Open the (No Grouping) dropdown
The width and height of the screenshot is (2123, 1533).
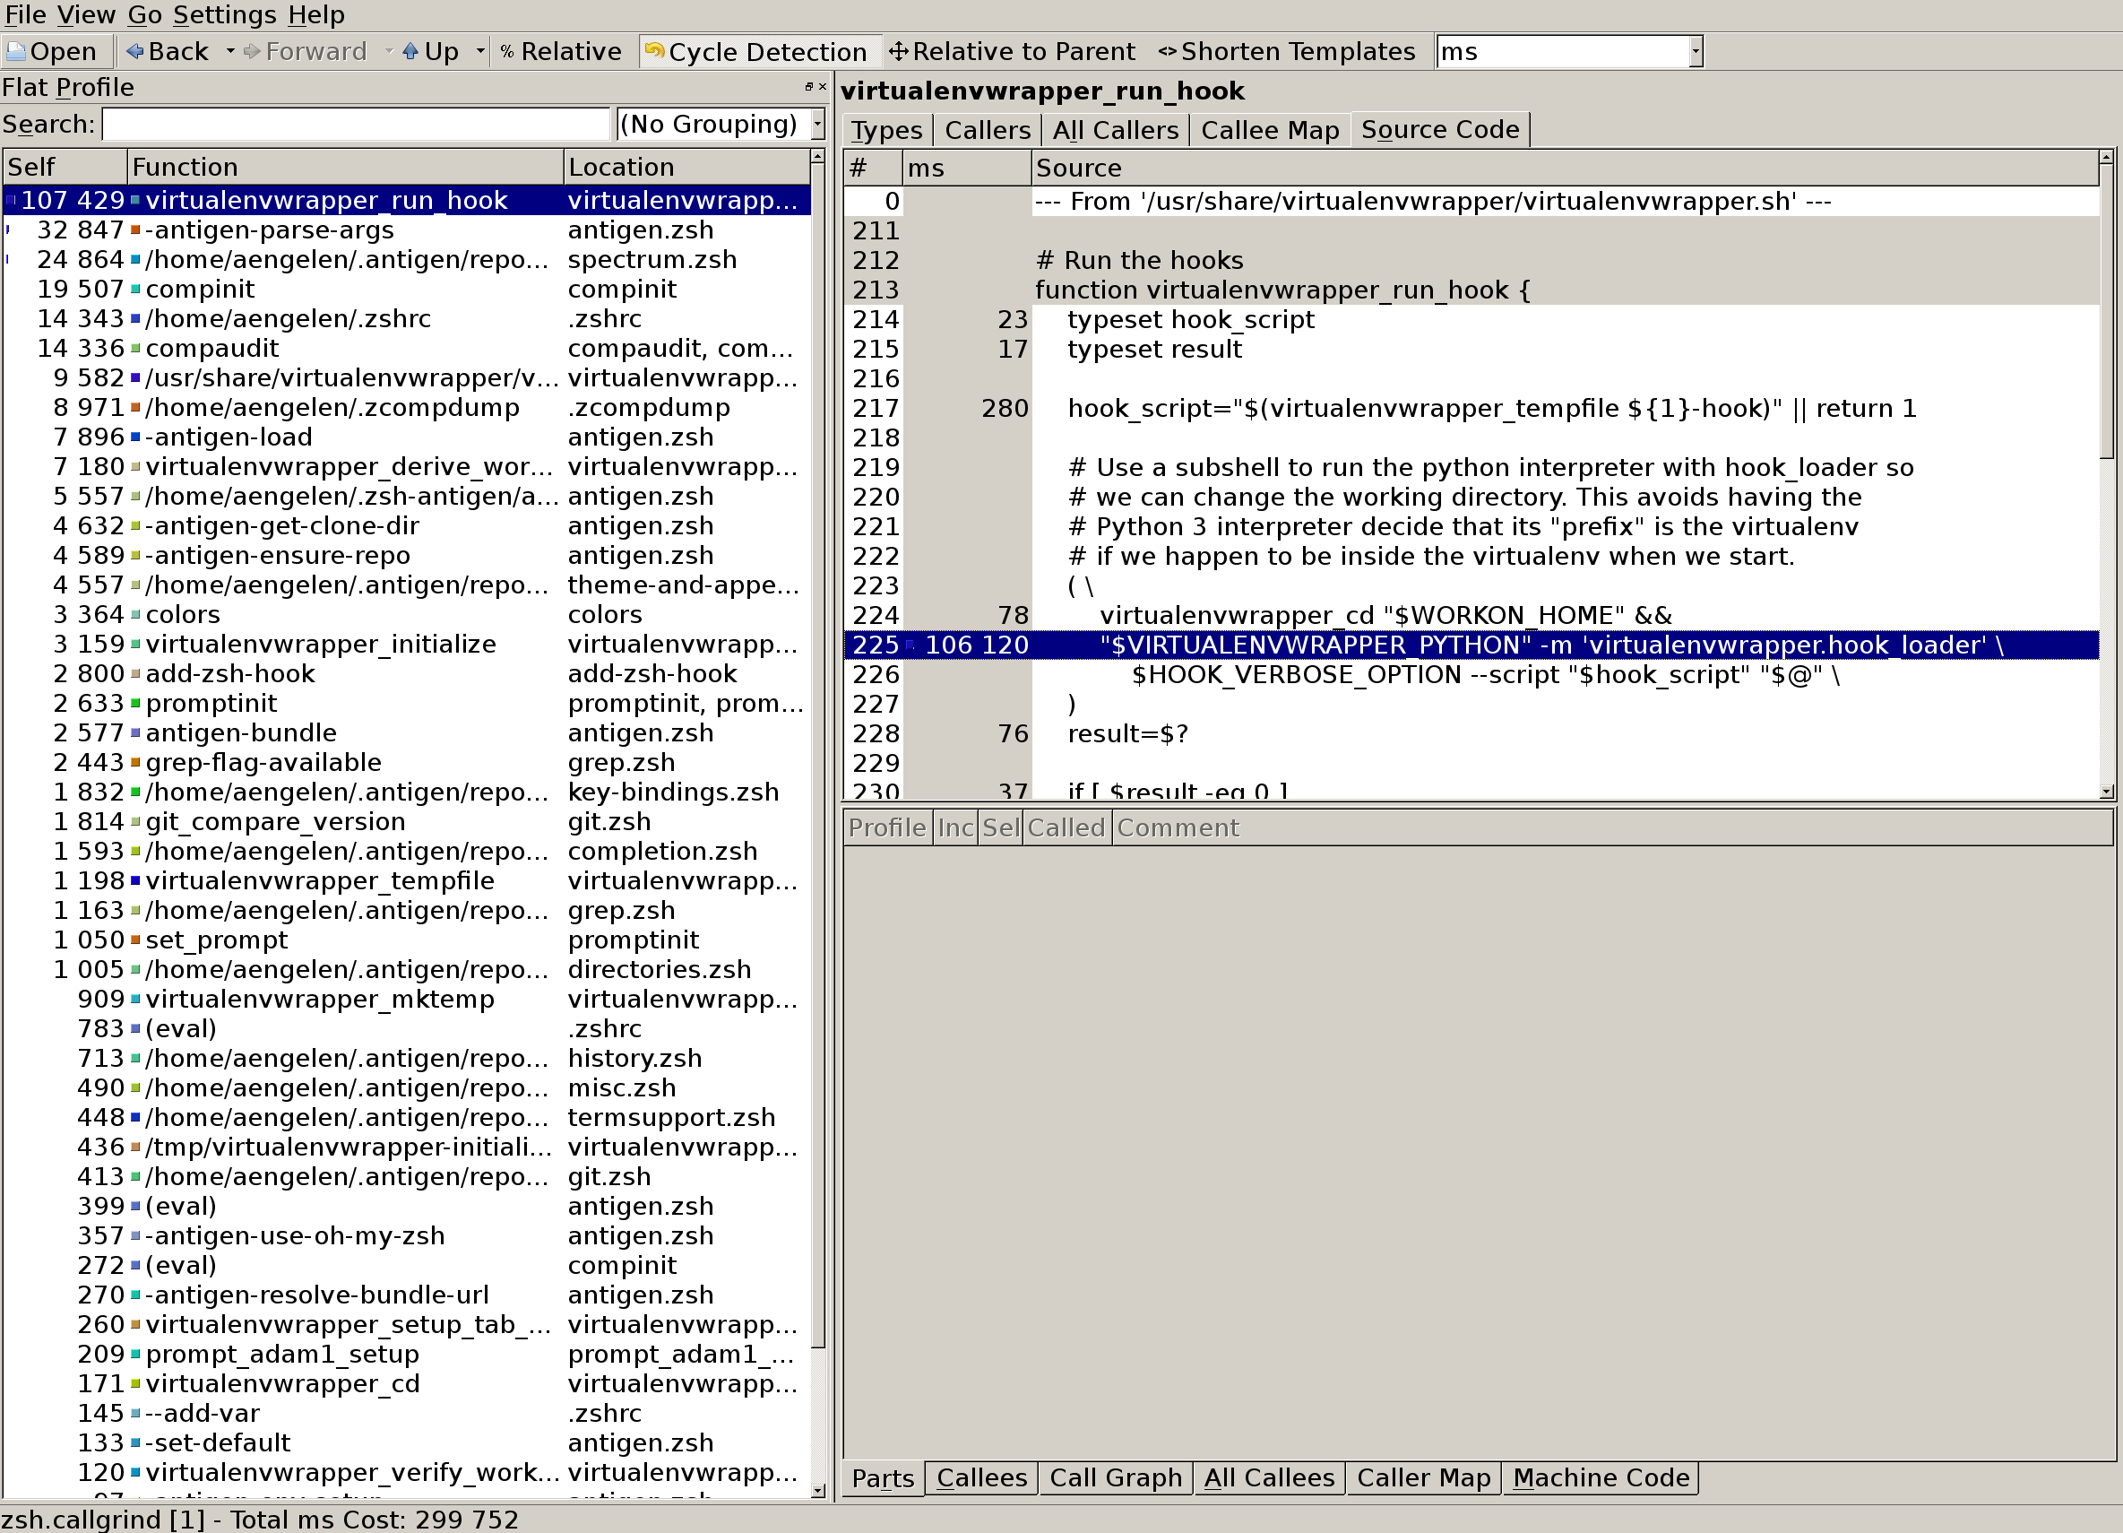coord(720,124)
